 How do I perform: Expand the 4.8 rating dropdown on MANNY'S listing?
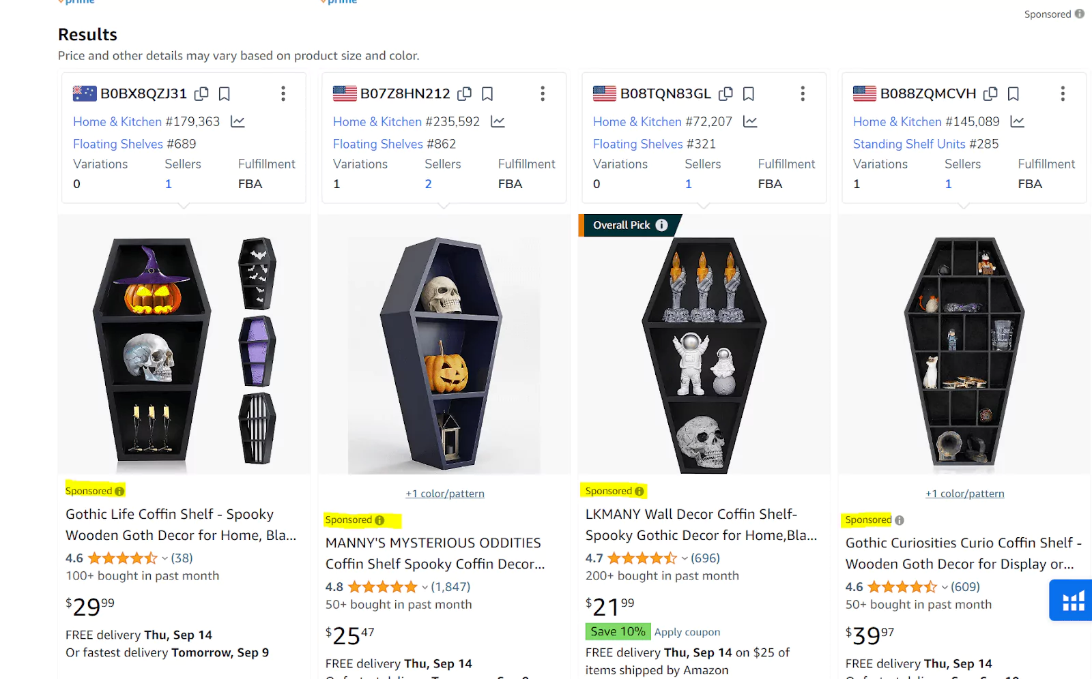424,586
